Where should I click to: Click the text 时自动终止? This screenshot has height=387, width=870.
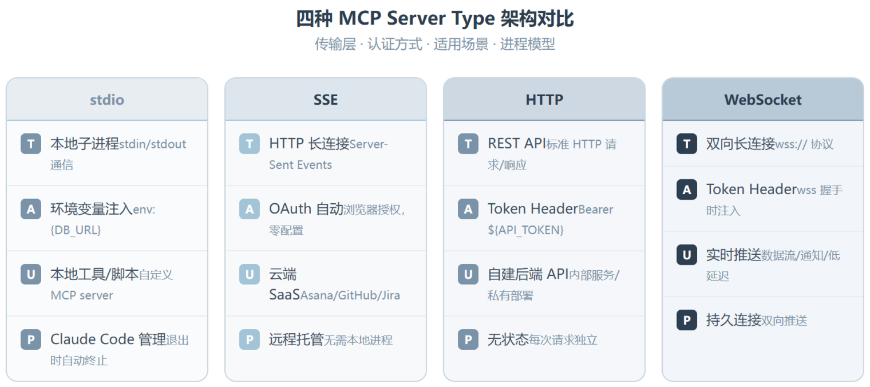(79, 361)
